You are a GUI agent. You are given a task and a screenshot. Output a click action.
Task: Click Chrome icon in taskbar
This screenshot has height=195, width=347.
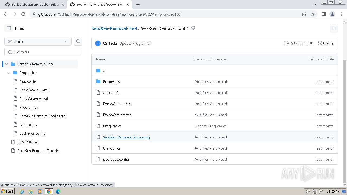tap(49, 191)
